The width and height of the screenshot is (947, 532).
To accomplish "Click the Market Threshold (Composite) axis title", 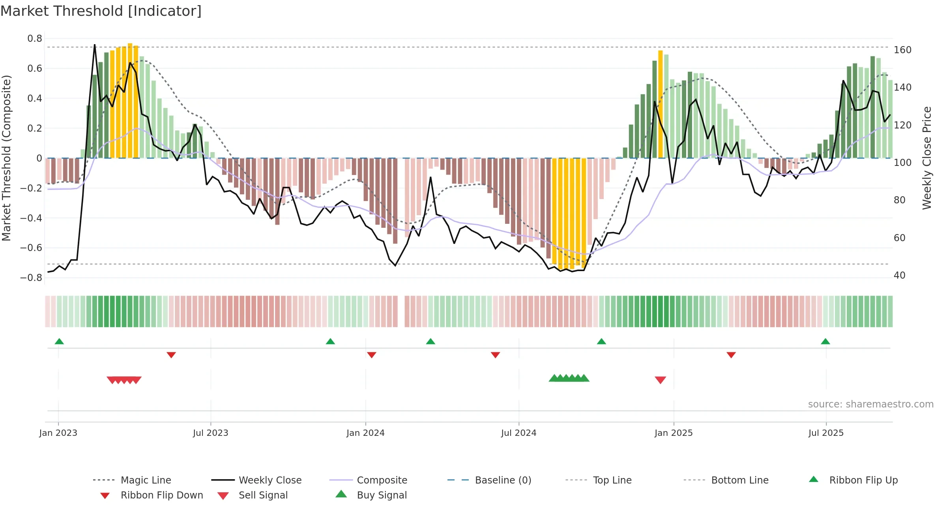I will pos(6,158).
